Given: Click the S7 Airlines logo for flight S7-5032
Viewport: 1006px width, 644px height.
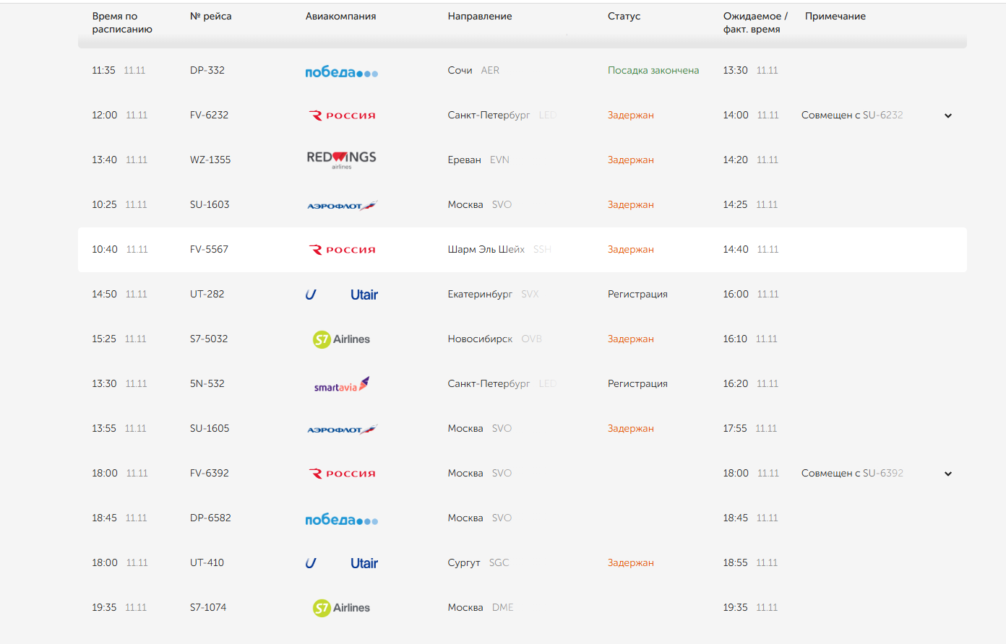Looking at the screenshot, I should click(x=341, y=339).
